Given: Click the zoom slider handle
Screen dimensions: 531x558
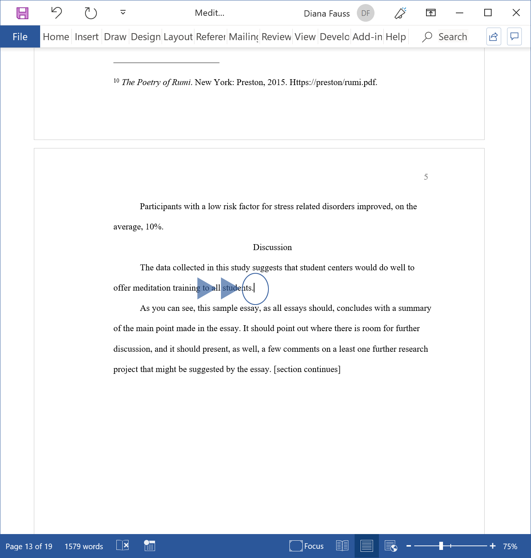Looking at the screenshot, I should point(441,546).
